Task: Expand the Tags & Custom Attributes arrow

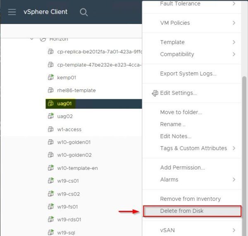Action: tap(234, 148)
